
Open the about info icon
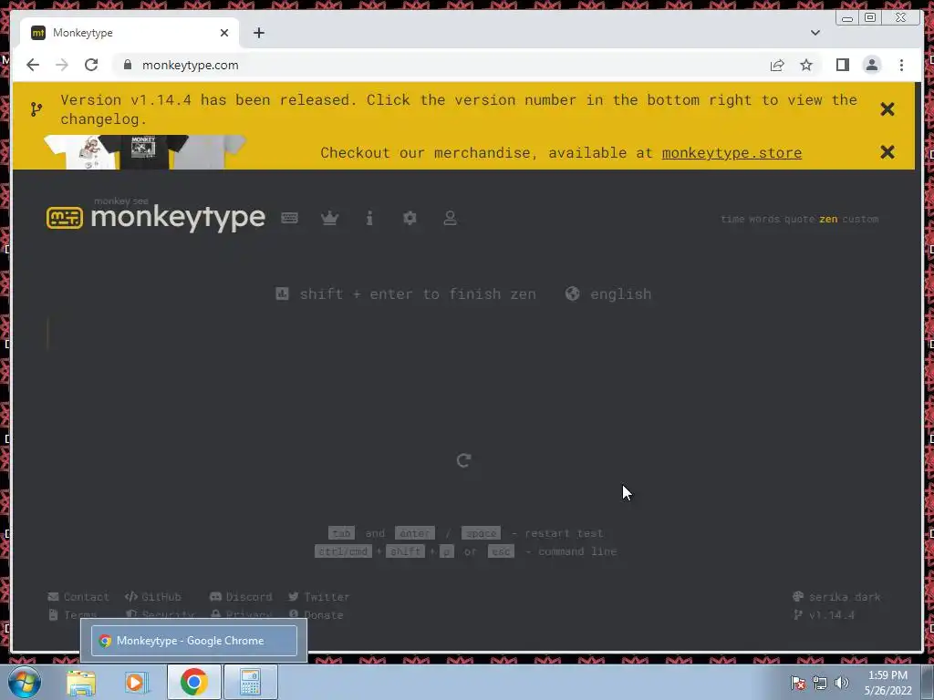pos(369,218)
